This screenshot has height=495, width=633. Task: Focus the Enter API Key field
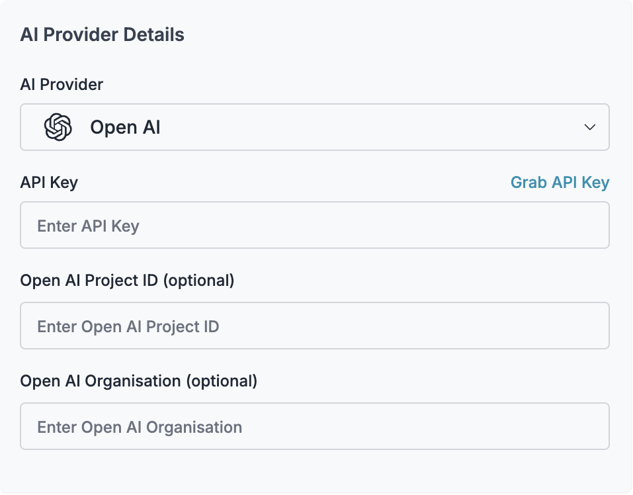pos(314,225)
